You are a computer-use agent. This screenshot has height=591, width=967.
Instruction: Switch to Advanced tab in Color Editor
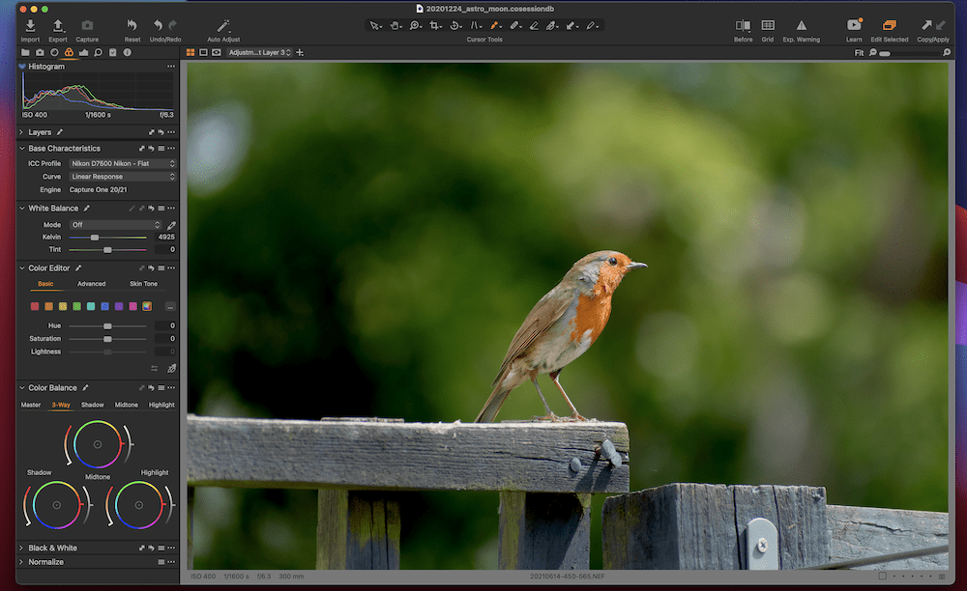92,284
